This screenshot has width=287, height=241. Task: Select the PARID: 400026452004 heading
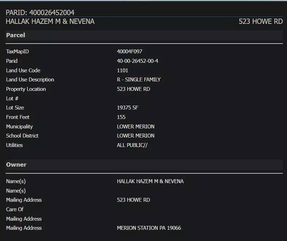(40, 13)
